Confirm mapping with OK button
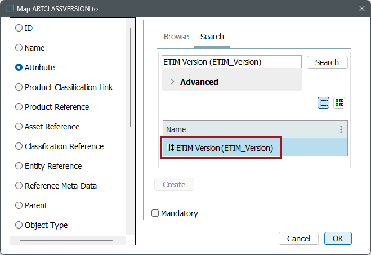The height and width of the screenshot is (255, 371). (x=338, y=239)
